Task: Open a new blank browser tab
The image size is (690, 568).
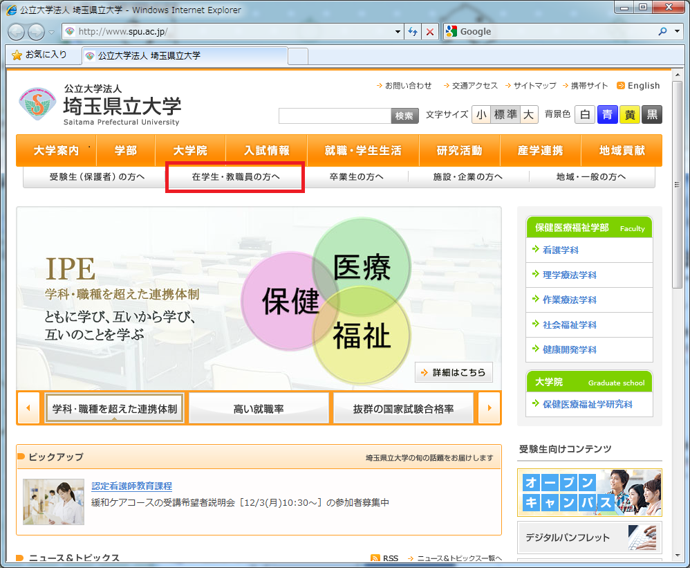Action: point(298,56)
